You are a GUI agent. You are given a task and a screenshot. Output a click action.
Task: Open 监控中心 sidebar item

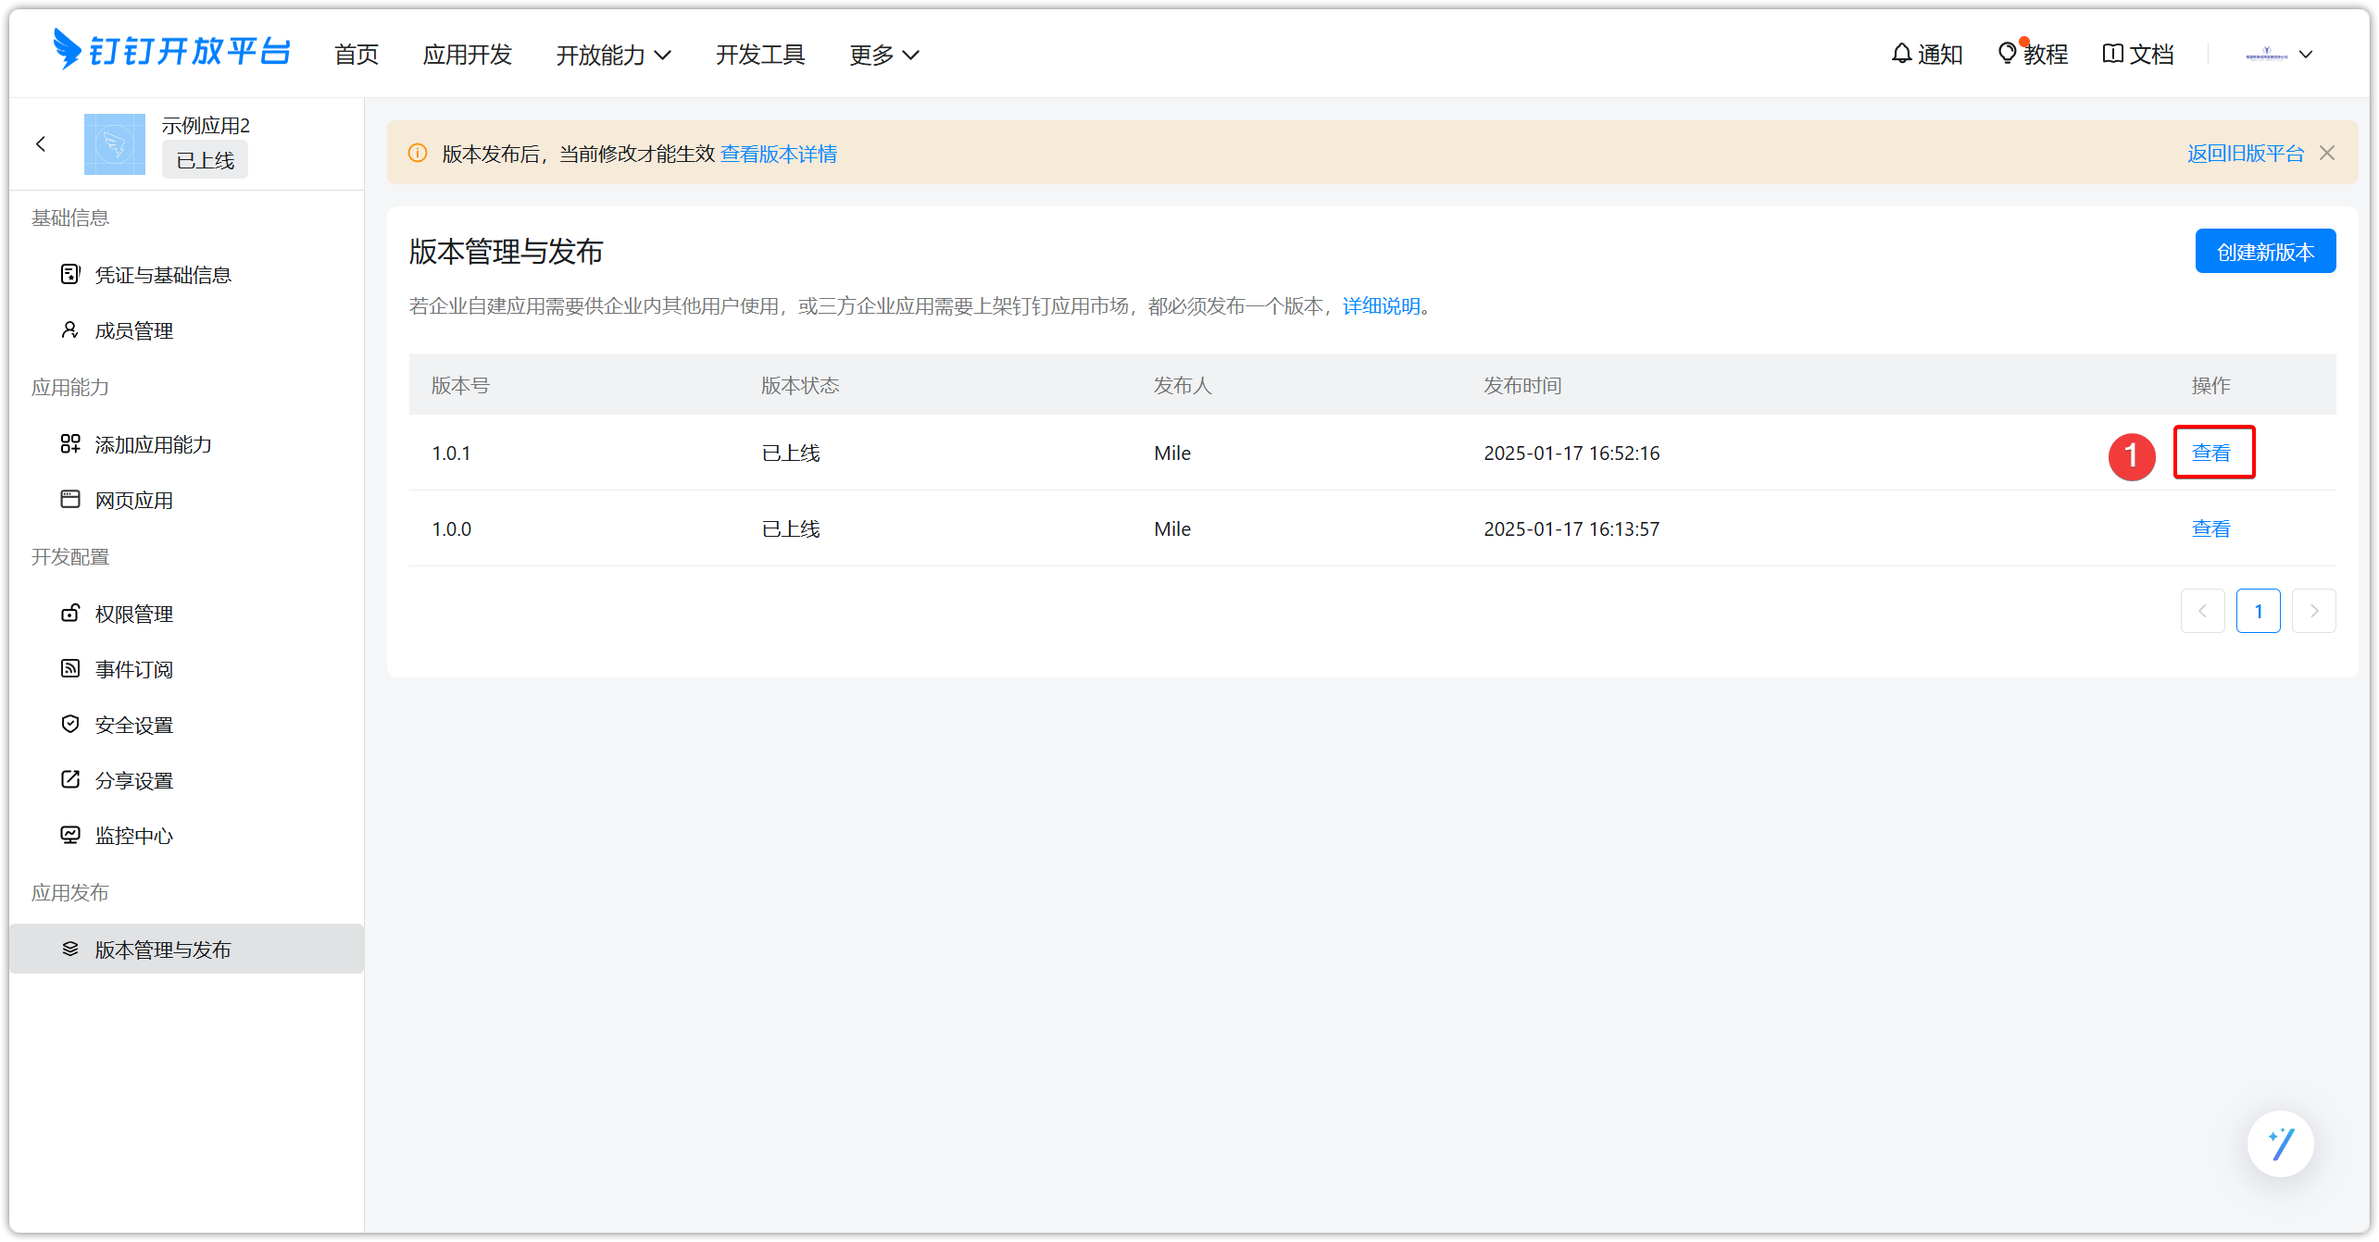click(134, 836)
